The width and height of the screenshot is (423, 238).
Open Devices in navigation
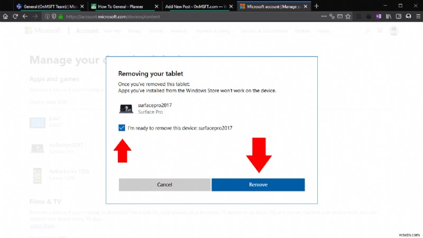coord(302,31)
